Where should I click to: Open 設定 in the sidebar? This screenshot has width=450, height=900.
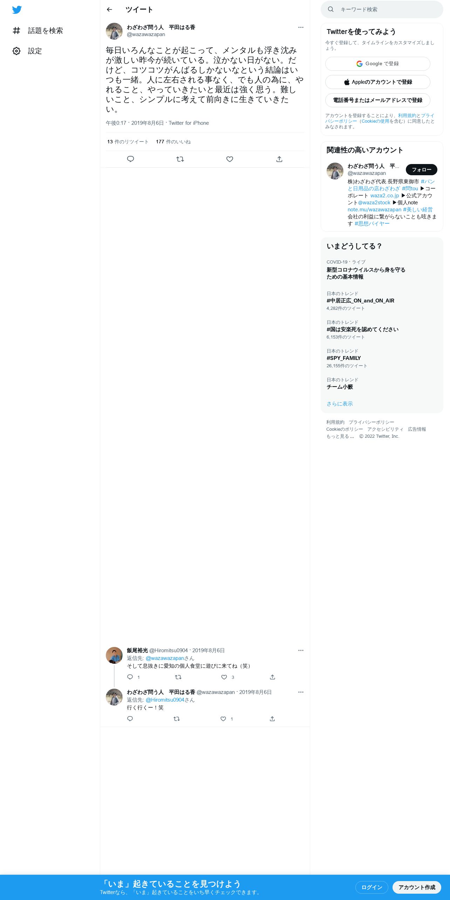click(27, 51)
